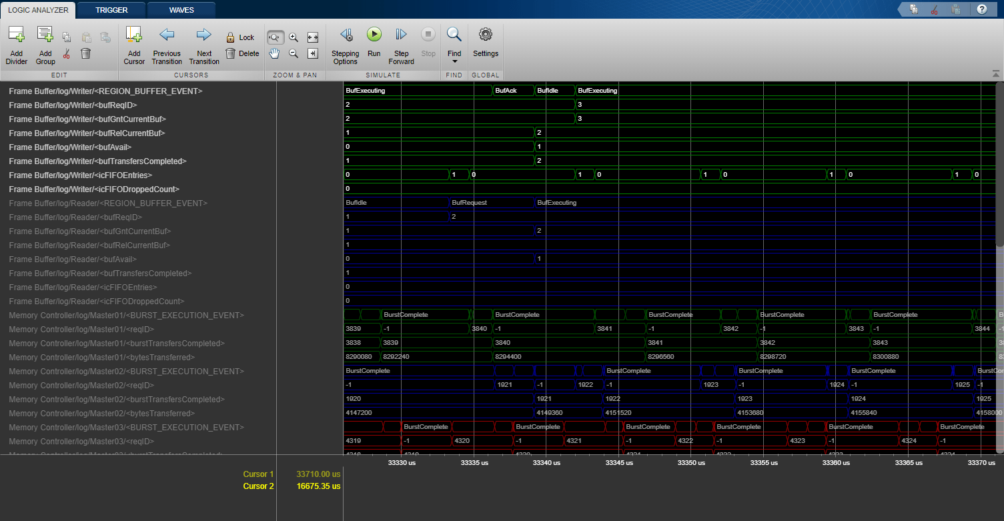Select the Writer icFIFODroppedCount signal
The height and width of the screenshot is (521, 1004).
(x=94, y=189)
